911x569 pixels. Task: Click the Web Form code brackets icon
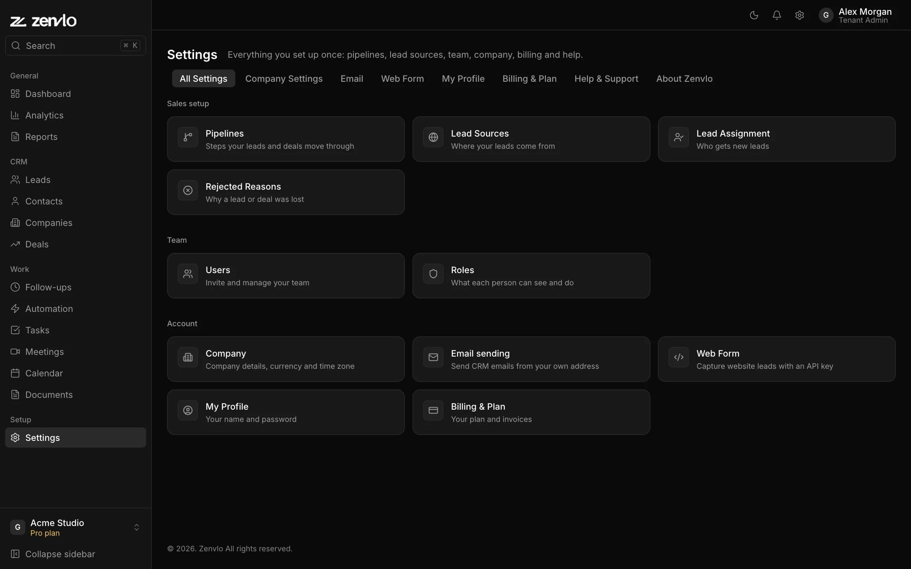click(x=679, y=357)
